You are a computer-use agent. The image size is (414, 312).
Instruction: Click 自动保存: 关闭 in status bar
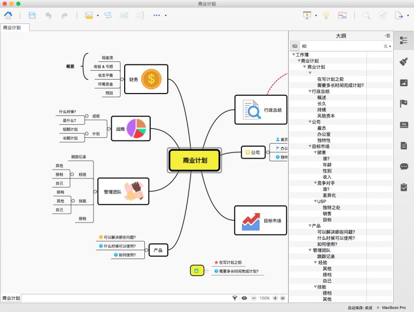[x=359, y=308]
